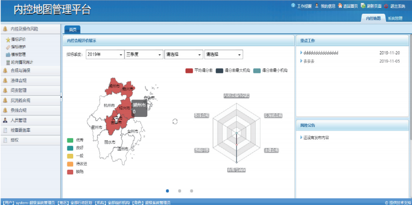Screen dimensions: 412x205
Task: Click the 工作提醒 info icon
Action: [x=293, y=6]
